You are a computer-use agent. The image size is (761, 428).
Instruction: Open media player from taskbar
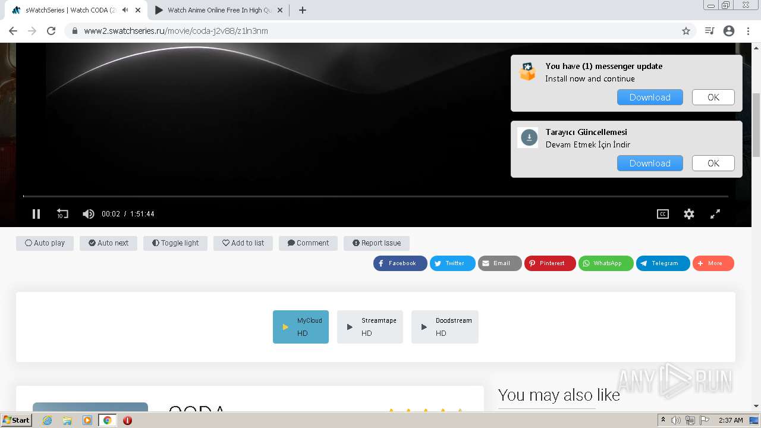click(87, 420)
